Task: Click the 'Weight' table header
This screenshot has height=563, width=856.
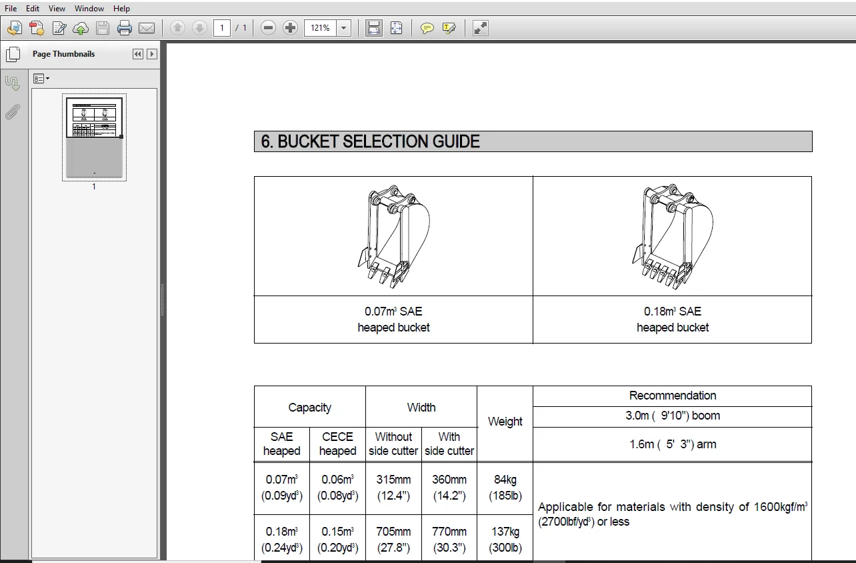Action: [x=505, y=422]
